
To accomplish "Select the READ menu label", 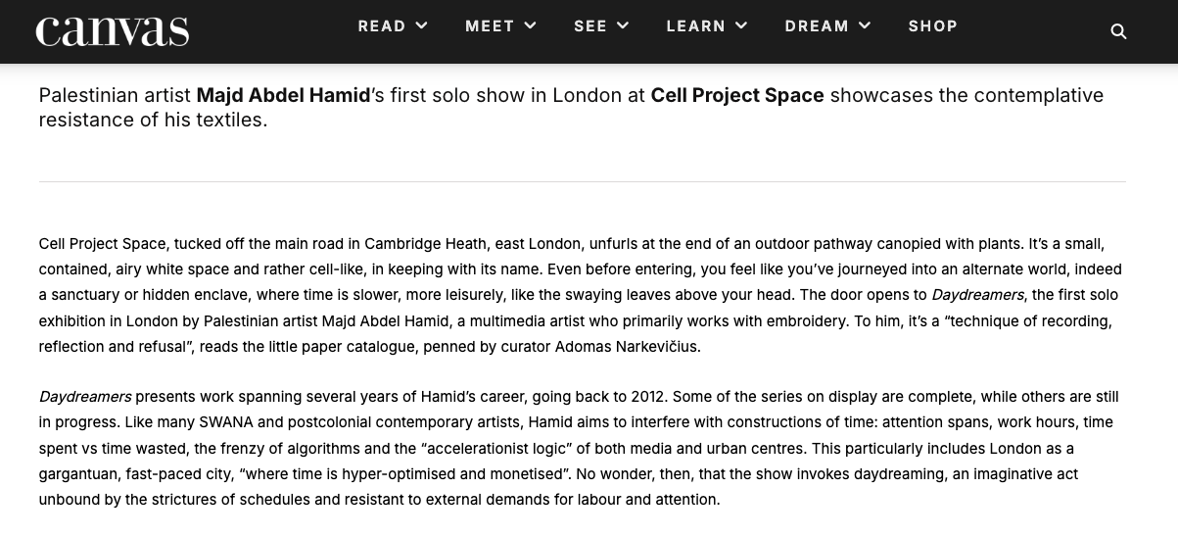I will (x=382, y=26).
